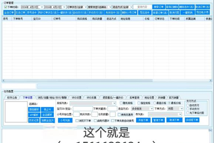Start 多线程下单
The height and width of the screenshot is (143, 214).
192,120
